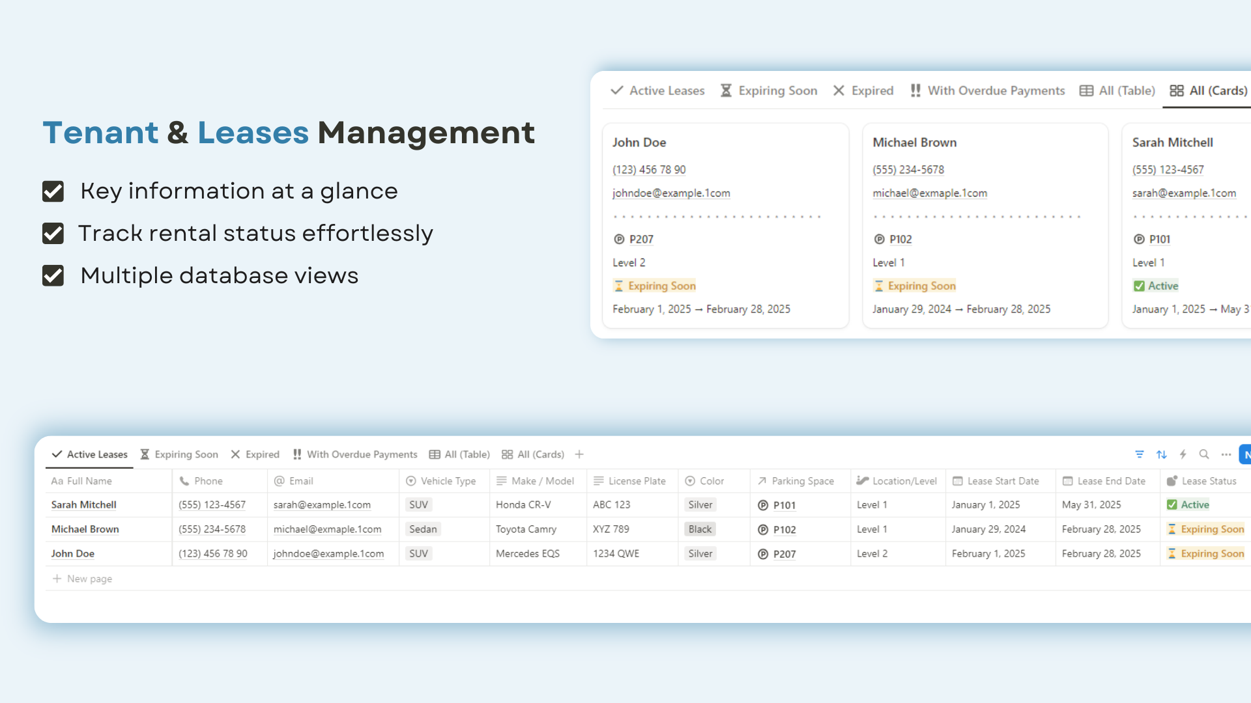The height and width of the screenshot is (703, 1251).
Task: Click the sort arrows icon
Action: (1161, 454)
